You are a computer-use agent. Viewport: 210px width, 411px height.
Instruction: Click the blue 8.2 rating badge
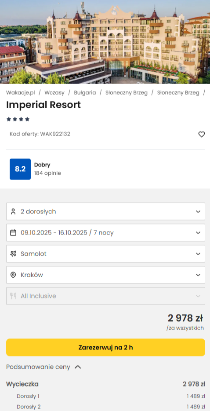pyautogui.click(x=20, y=169)
